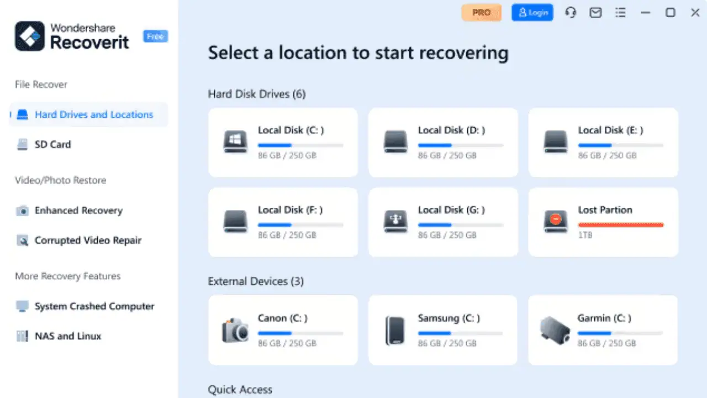The height and width of the screenshot is (398, 707).
Task: Click the drive icon for Local Disk (D: )
Action: point(395,142)
